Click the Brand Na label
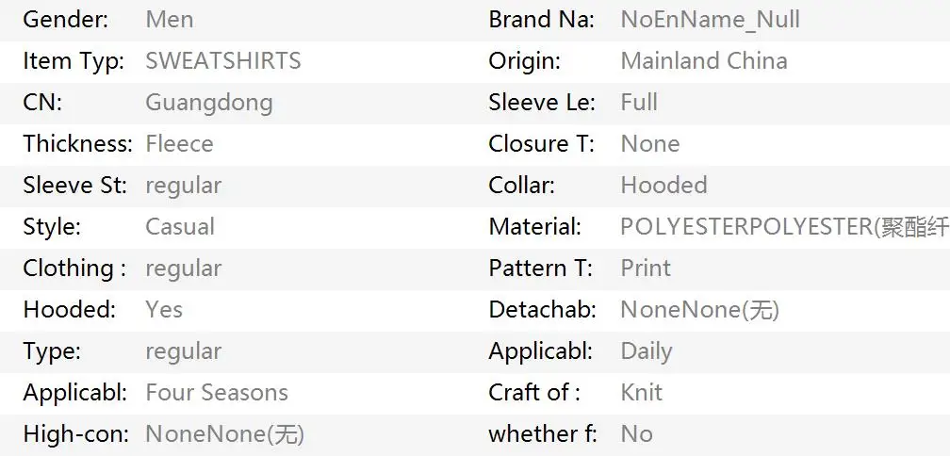The width and height of the screenshot is (950, 456). pyautogui.click(x=542, y=20)
